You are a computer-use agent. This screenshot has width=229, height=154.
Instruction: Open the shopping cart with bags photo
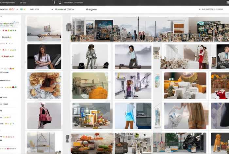(x=185, y=116)
